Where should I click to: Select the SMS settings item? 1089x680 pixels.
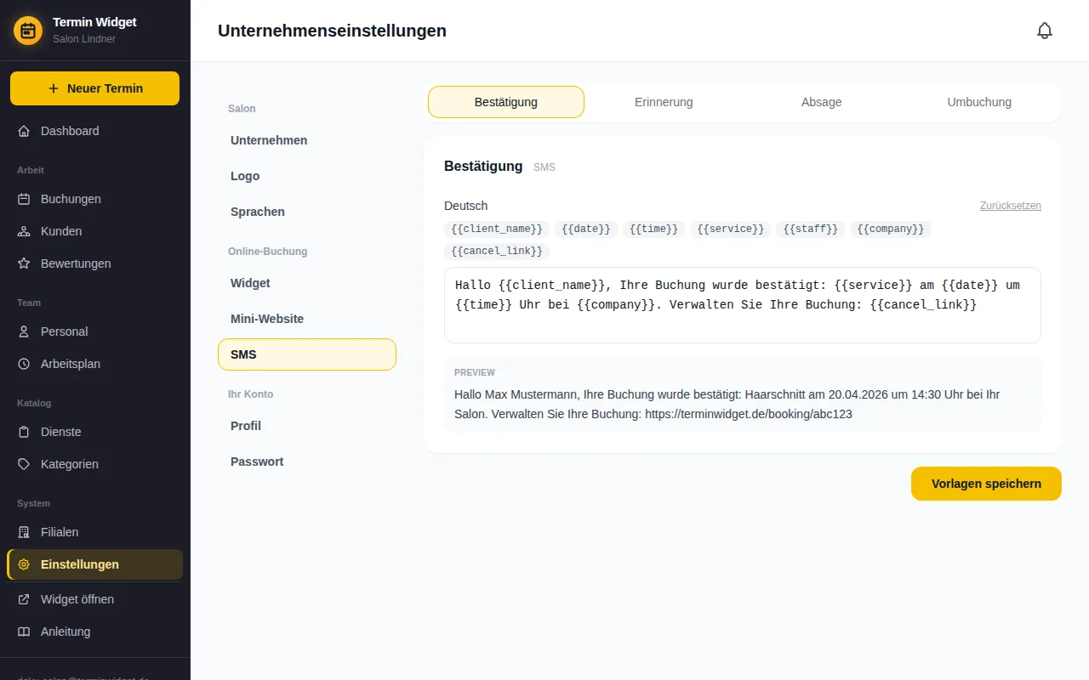pyautogui.click(x=307, y=354)
